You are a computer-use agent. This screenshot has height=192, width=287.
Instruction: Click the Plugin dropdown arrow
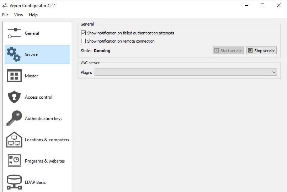click(x=273, y=72)
